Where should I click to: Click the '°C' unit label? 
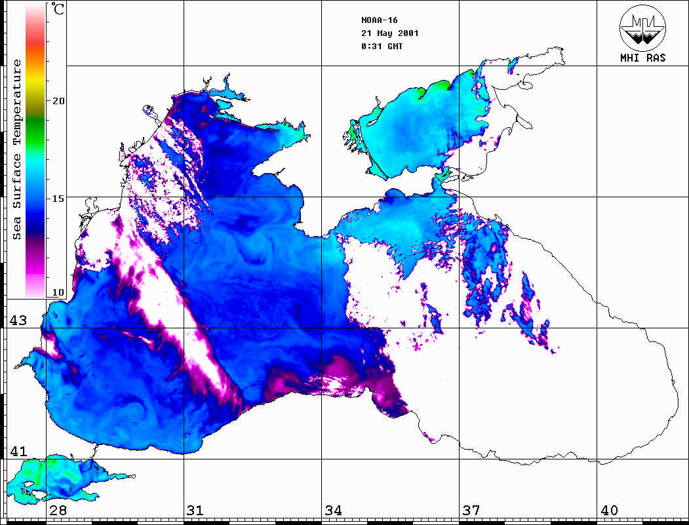[58, 9]
